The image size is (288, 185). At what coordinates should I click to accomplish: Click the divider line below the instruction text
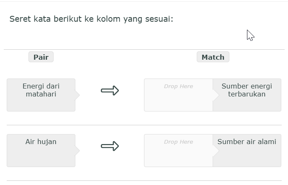click(x=144, y=49)
